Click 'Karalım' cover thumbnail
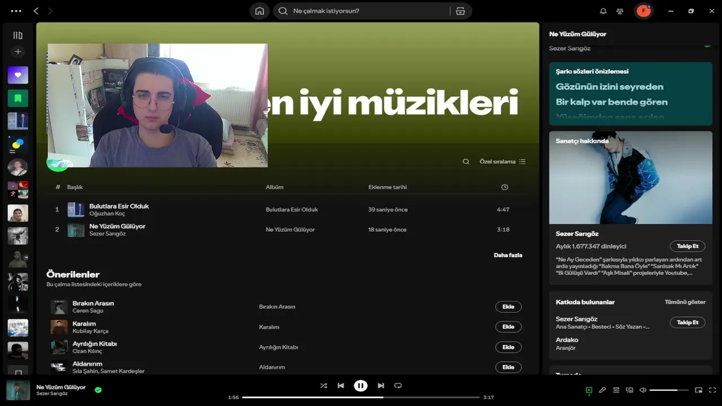 pos(59,327)
